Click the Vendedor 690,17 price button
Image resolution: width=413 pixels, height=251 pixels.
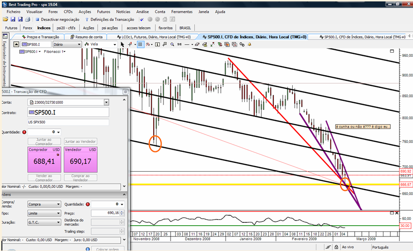pyautogui.click(x=81, y=160)
